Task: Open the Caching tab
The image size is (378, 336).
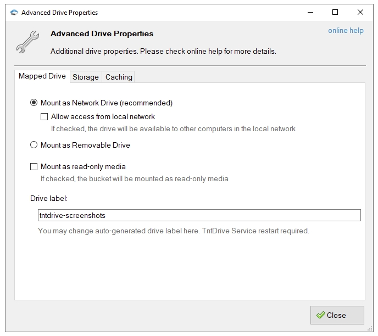Action: pyautogui.click(x=119, y=77)
